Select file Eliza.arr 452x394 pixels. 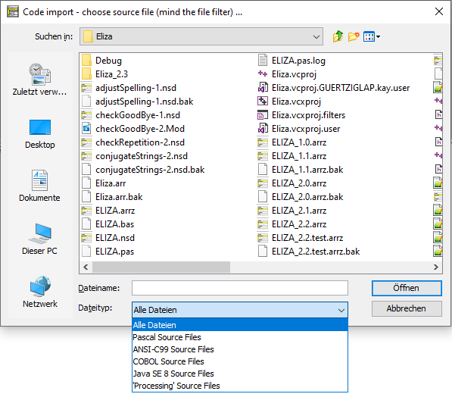(x=111, y=183)
